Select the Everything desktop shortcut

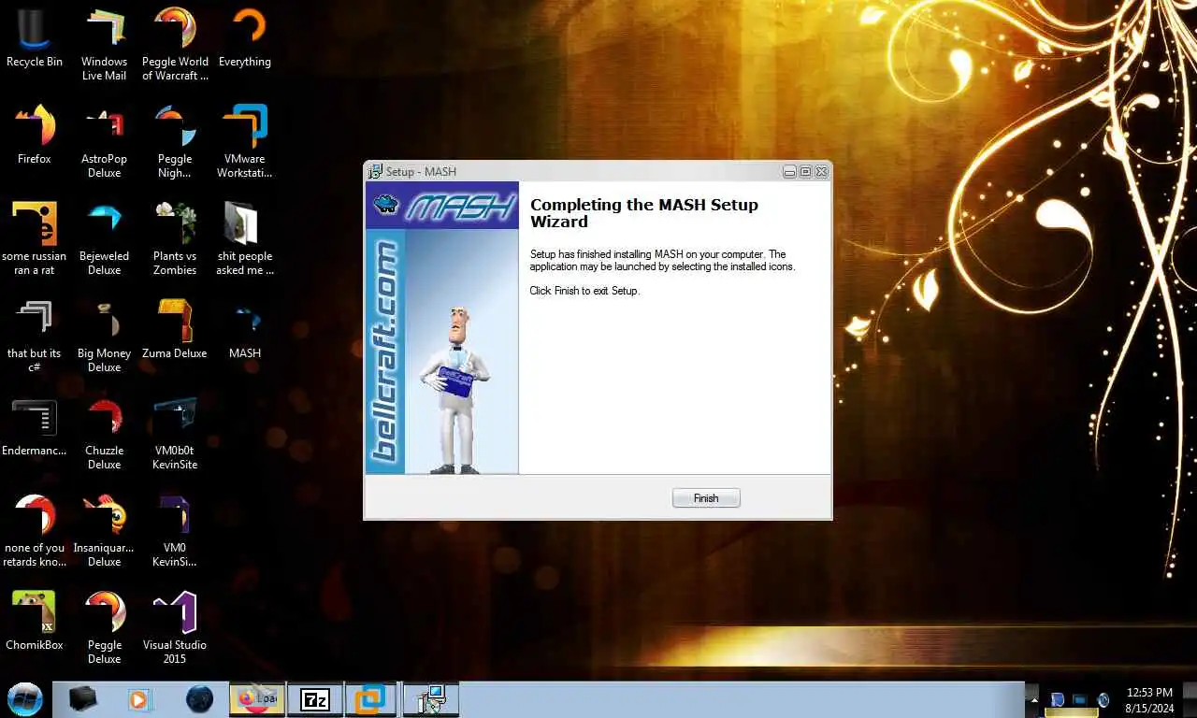245,39
